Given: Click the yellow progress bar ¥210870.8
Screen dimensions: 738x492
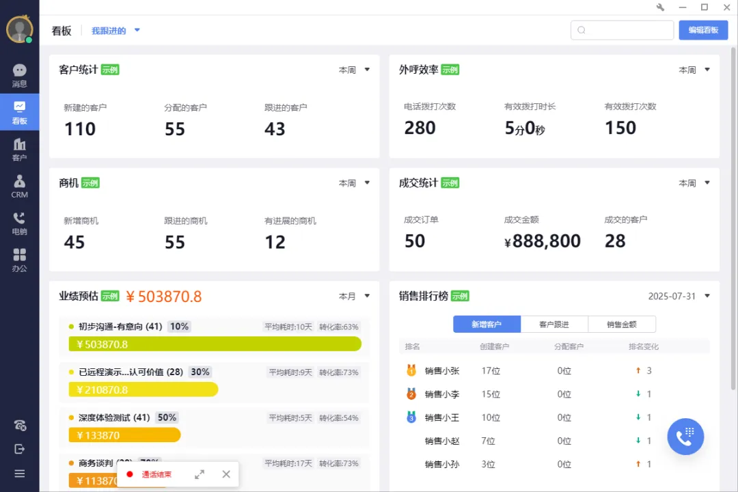Looking at the screenshot, I should [x=143, y=389].
